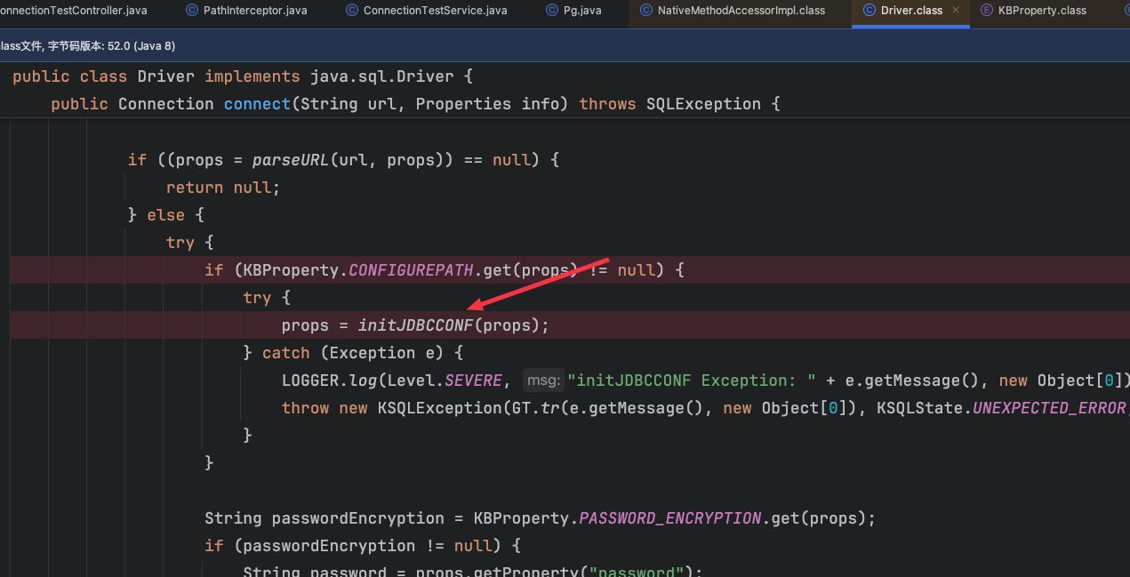
Task: Click SQLException in the method signature
Action: (x=703, y=104)
